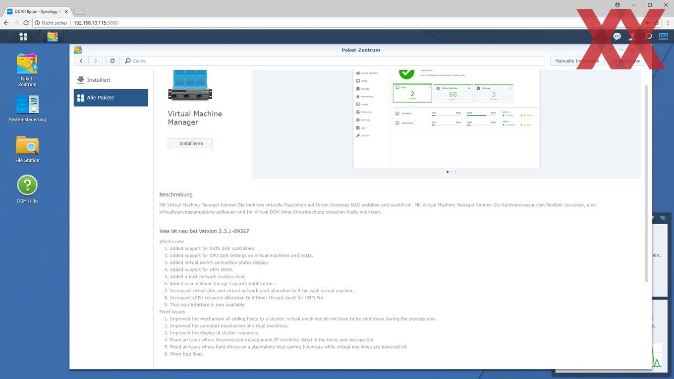Screen dimensions: 674x379
Task: Open the DSM widgets panel icon
Action: 663,36
